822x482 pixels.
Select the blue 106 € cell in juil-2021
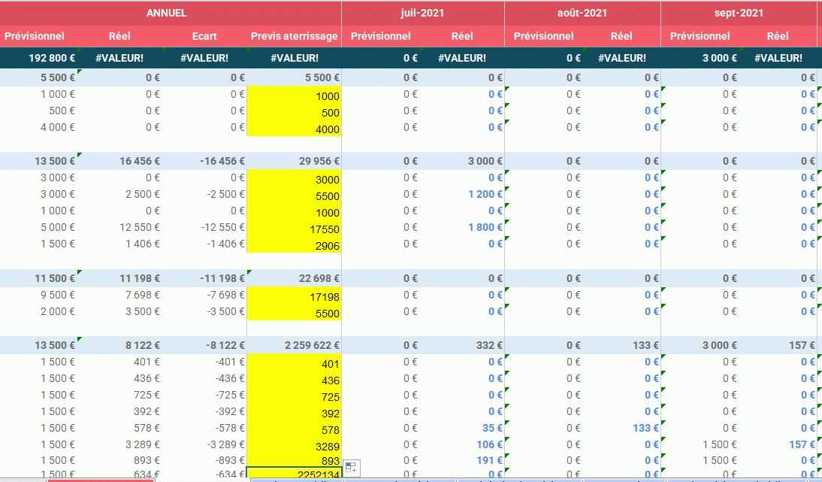[x=463, y=444]
